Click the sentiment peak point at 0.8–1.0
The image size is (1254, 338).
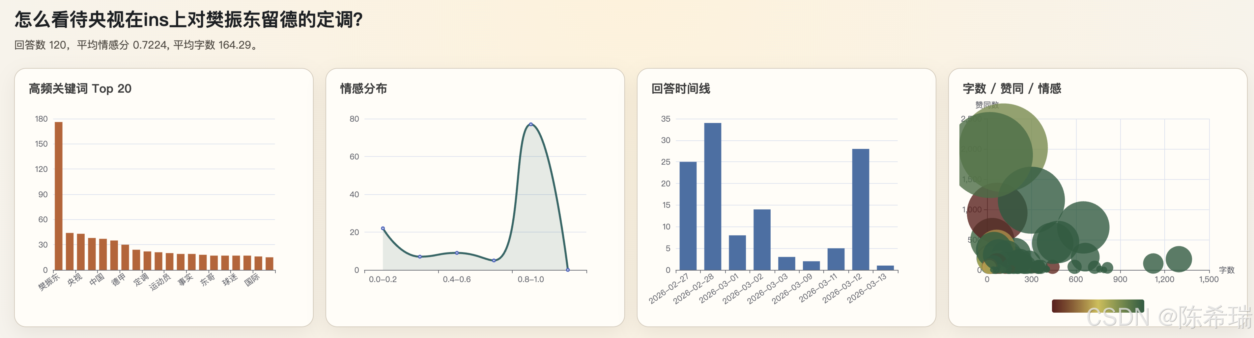[x=530, y=124]
